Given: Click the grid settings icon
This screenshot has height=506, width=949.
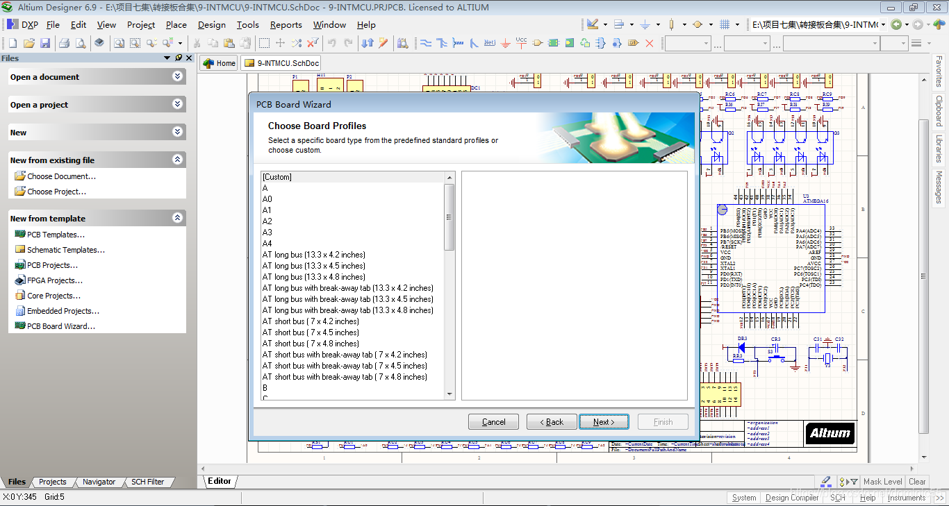Looking at the screenshot, I should tap(725, 24).
